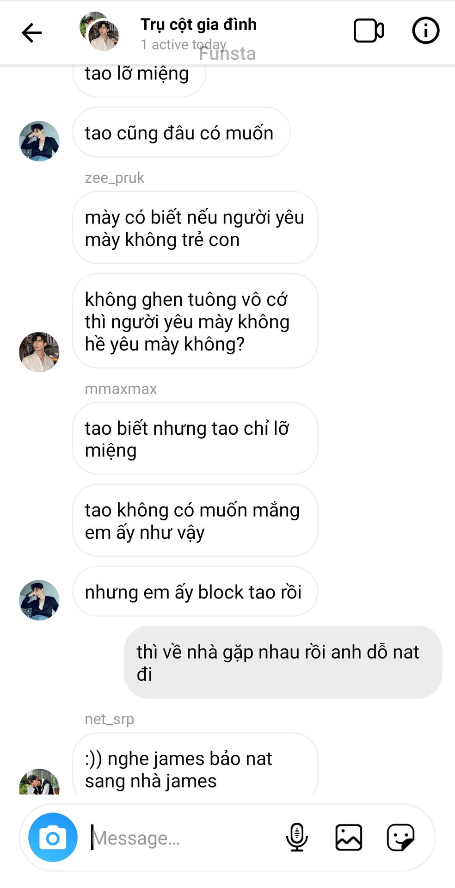The height and width of the screenshot is (888, 455).
Task: Tap avatar beside 'không ghen tuông vô cớ' message
Action: point(39,352)
